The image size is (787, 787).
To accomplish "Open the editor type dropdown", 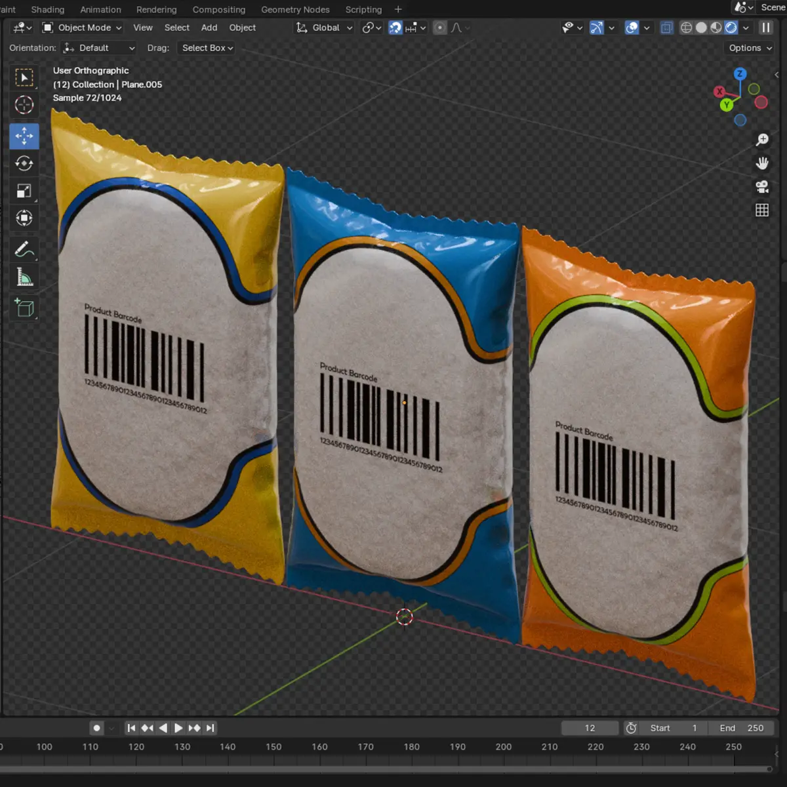I will tap(22, 28).
